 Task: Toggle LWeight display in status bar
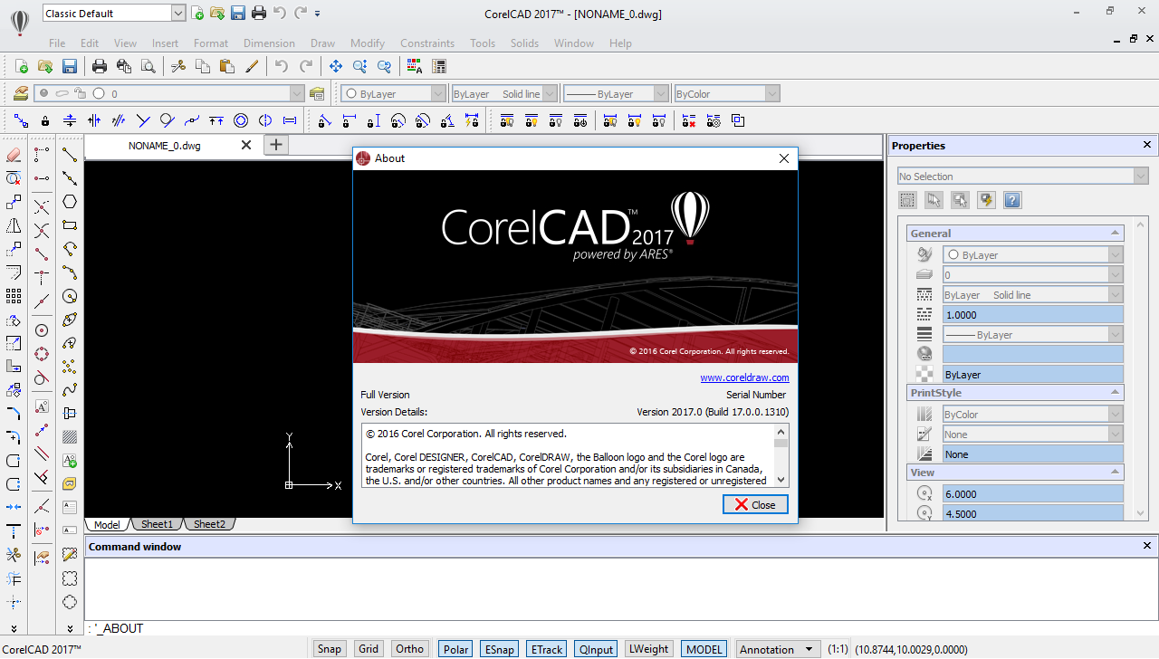649,649
